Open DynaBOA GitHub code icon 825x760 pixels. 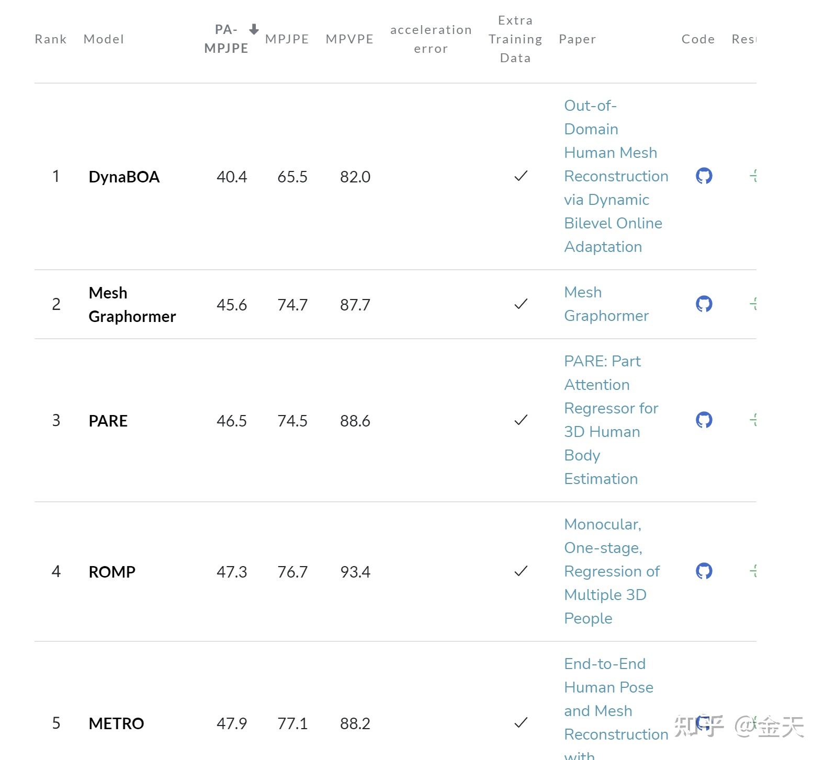click(704, 176)
